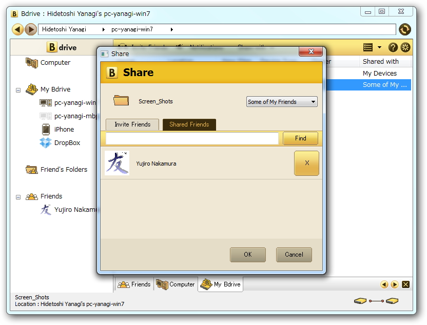Image resolution: width=427 pixels, height=325 pixels.
Task: Expand the Hidetoshi Yanagi breadcrumb arrow
Action: coord(104,29)
